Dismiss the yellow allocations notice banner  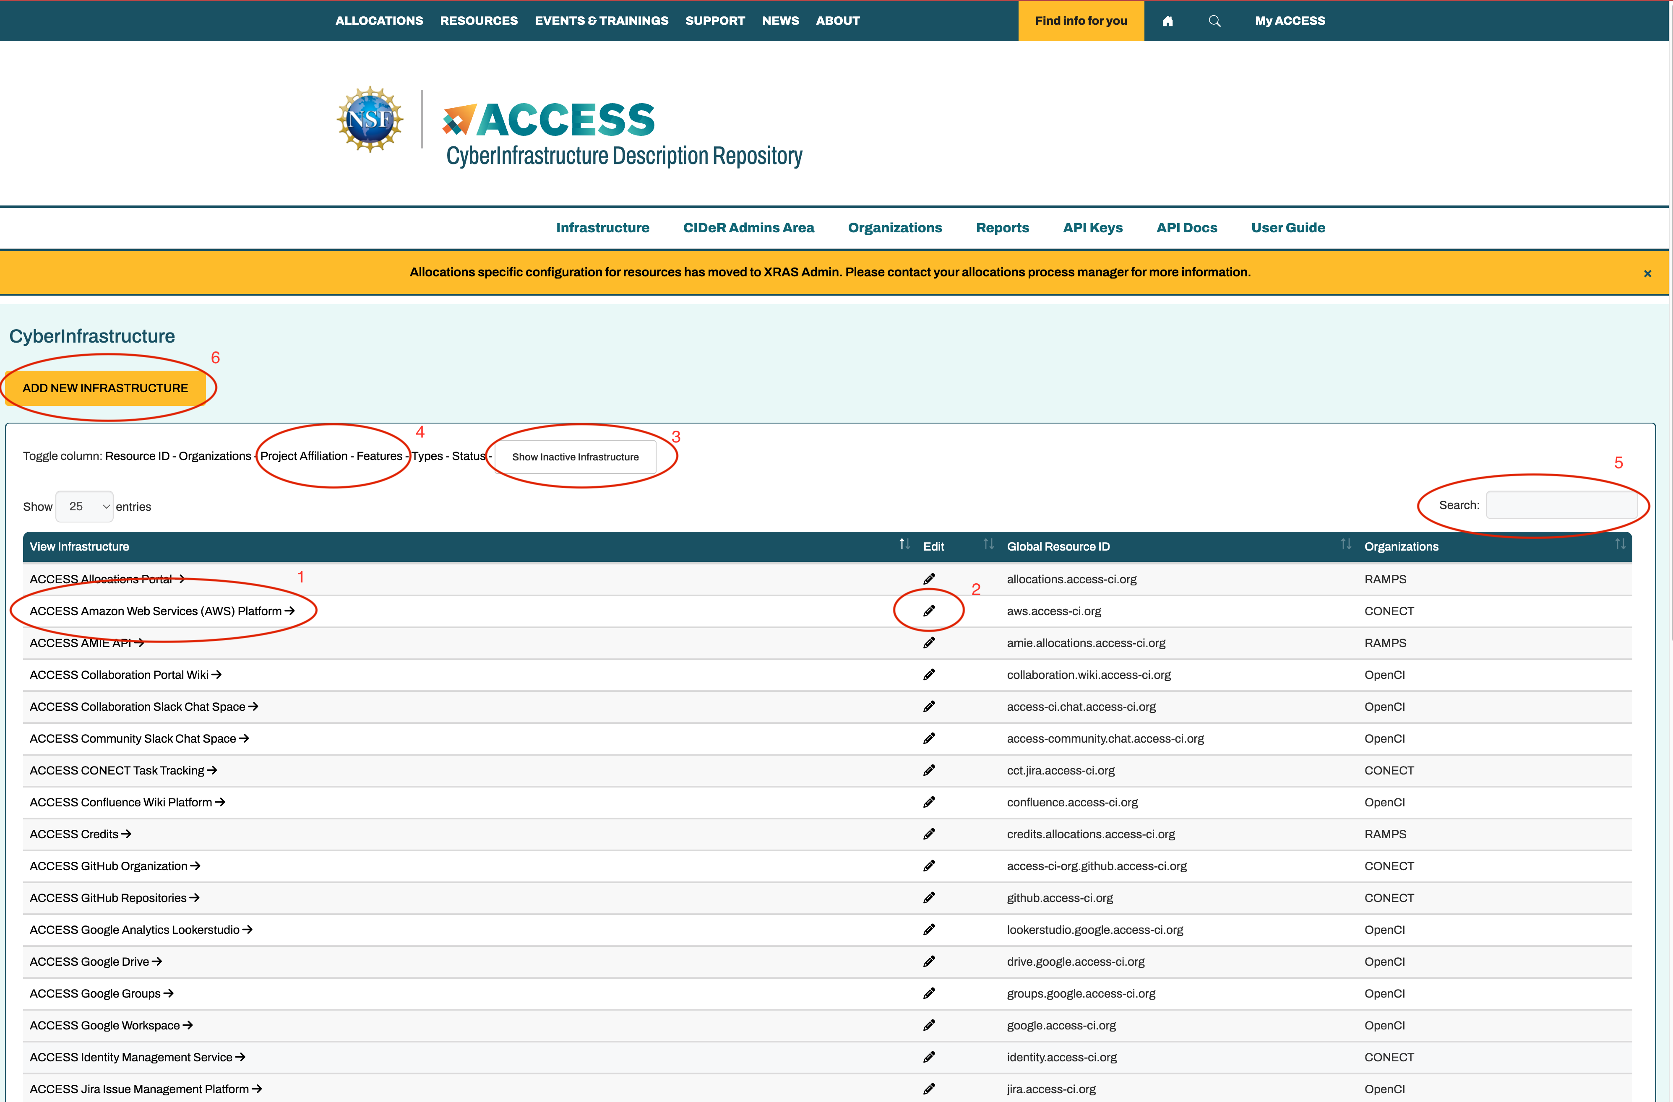(1648, 273)
